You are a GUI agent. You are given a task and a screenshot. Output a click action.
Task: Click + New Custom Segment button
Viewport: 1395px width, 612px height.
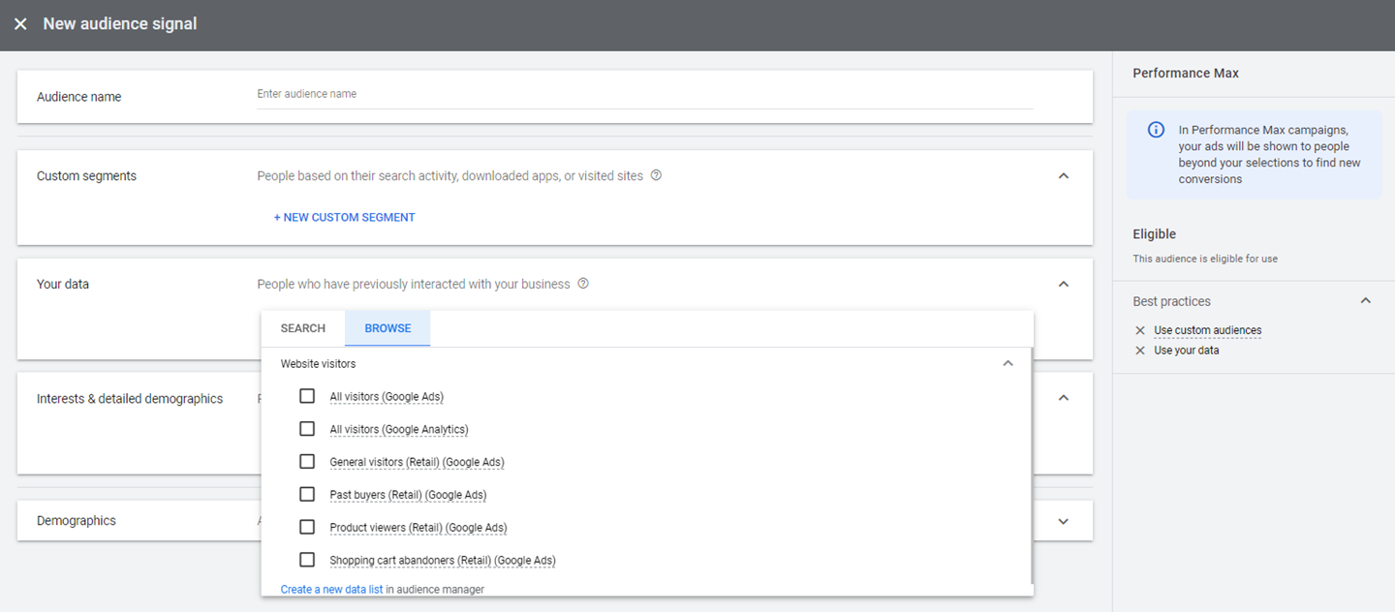344,218
